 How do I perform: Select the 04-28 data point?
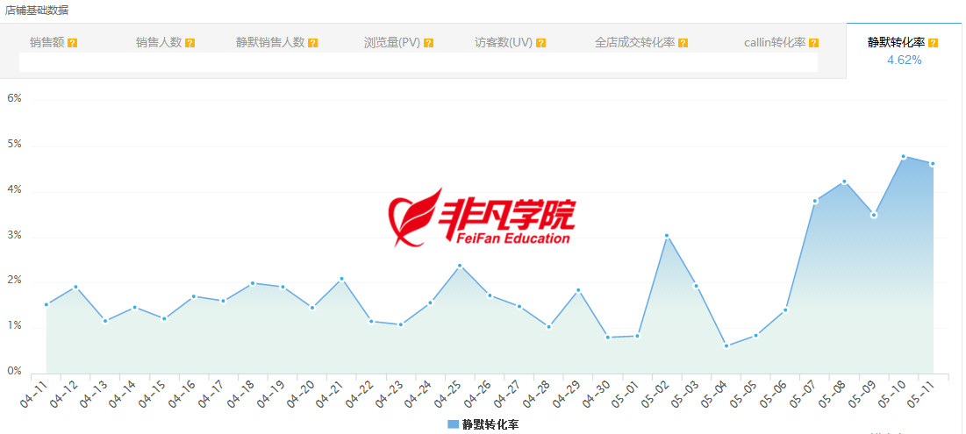tap(548, 327)
